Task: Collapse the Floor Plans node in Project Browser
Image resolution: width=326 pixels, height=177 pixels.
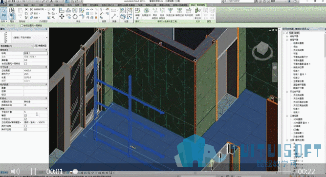Action: click(287, 39)
